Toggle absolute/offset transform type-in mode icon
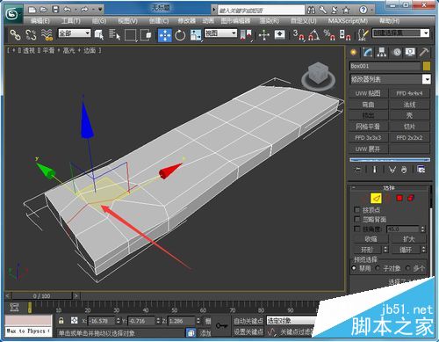The height and width of the screenshot is (342, 439). (x=75, y=320)
